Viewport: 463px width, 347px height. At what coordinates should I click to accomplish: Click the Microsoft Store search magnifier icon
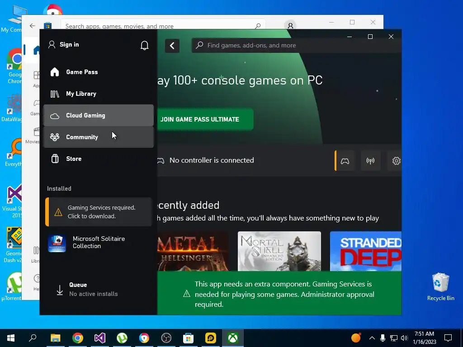[258, 26]
